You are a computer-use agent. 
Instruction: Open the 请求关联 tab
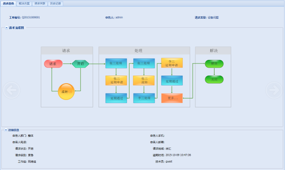[40, 4]
